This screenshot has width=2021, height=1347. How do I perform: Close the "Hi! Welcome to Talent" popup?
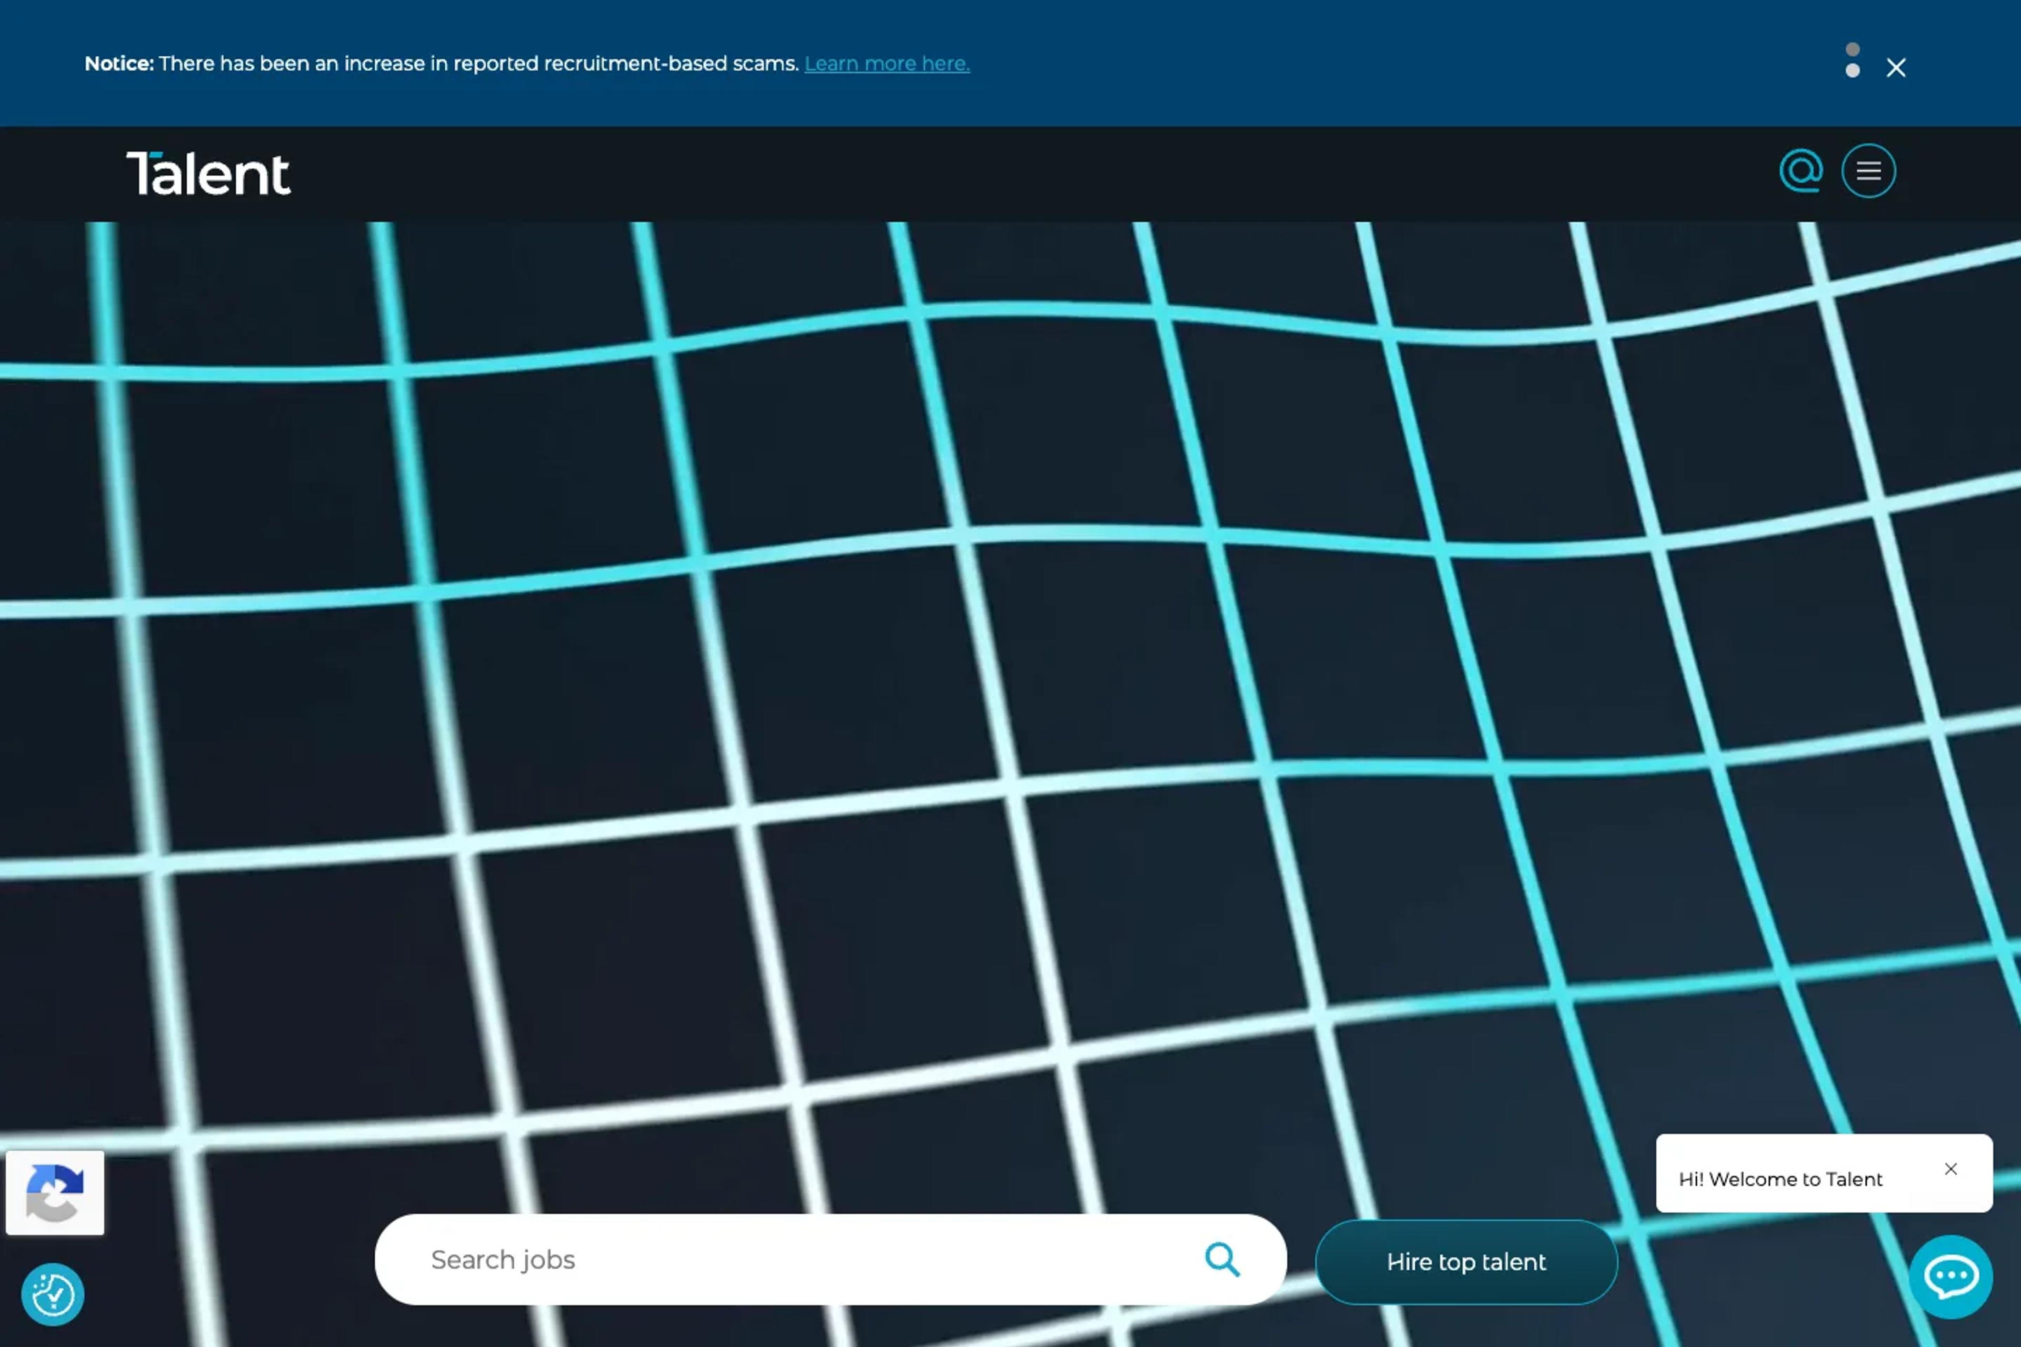(x=1950, y=1169)
